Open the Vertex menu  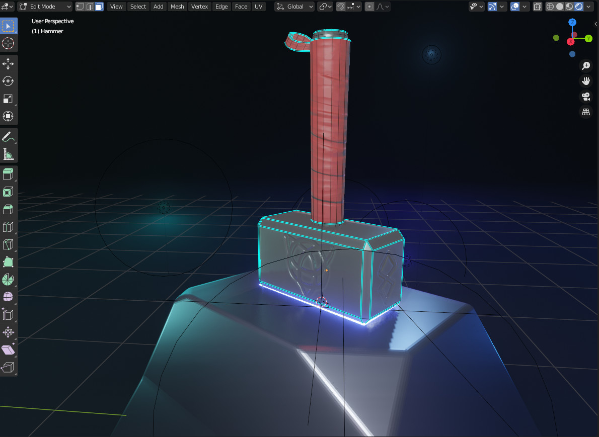(199, 7)
